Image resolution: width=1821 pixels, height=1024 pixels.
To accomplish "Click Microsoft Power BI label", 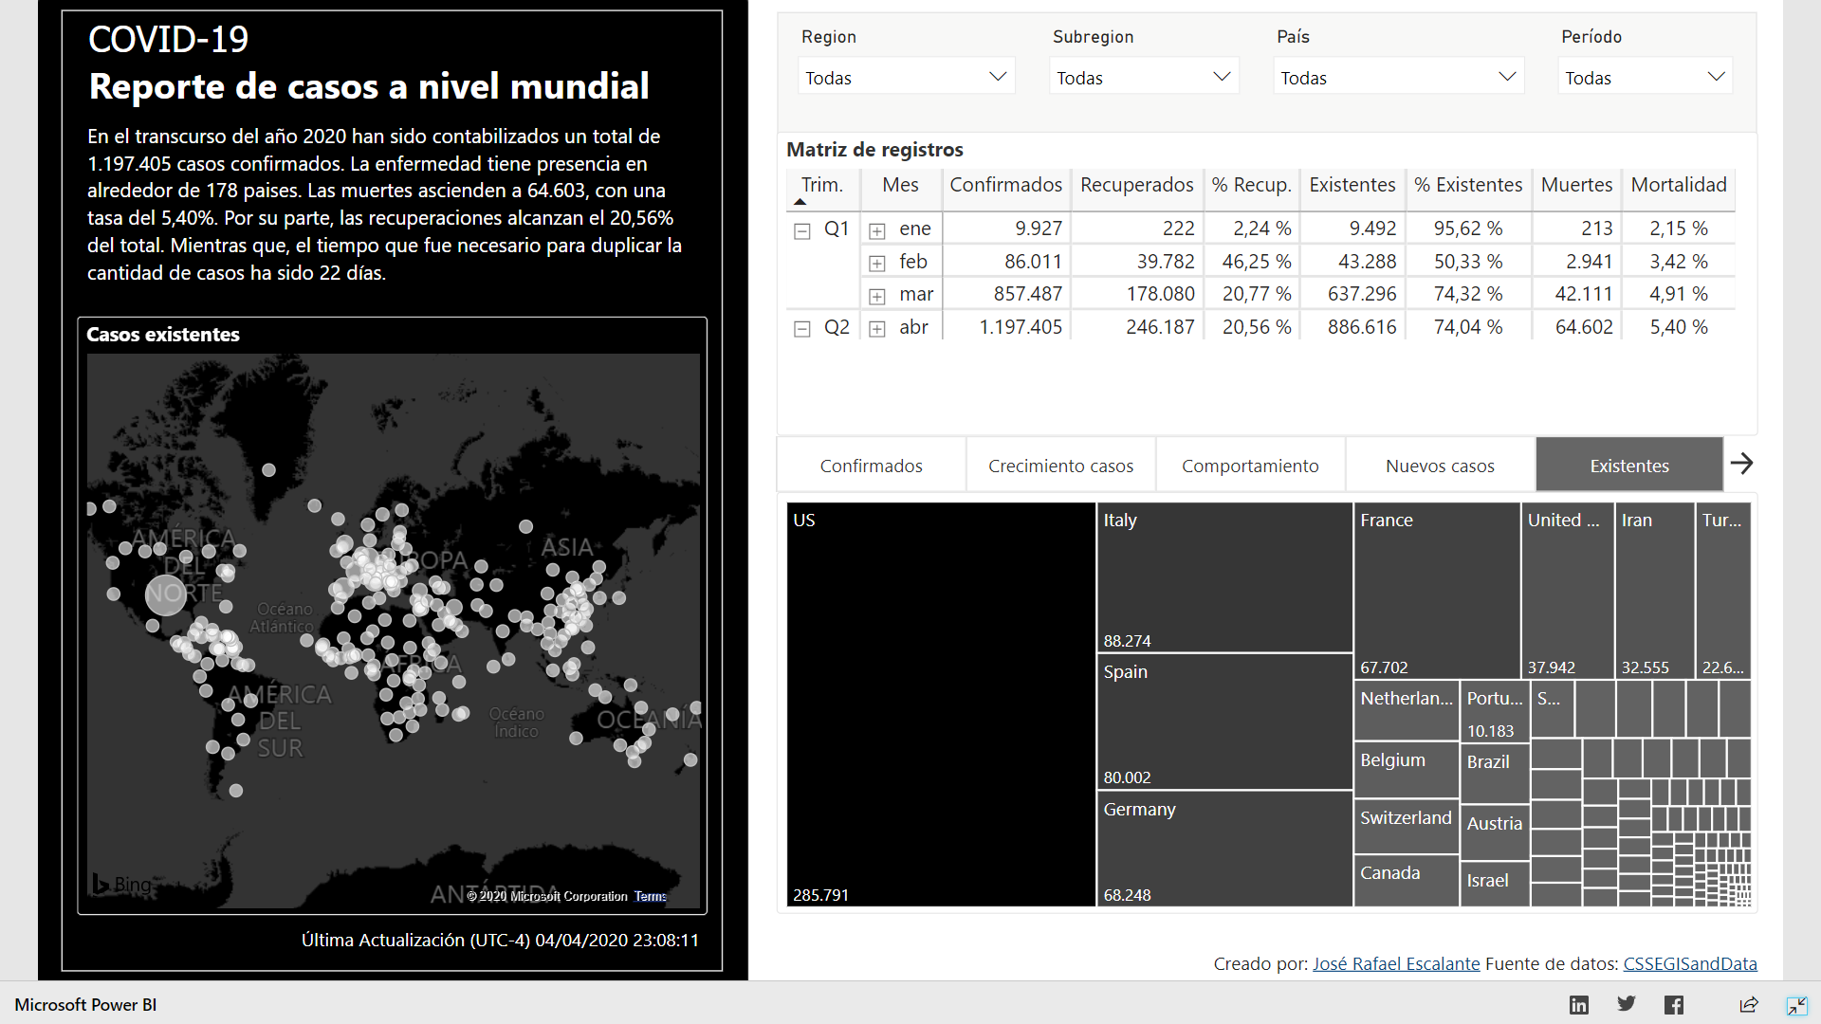I will 85,1004.
